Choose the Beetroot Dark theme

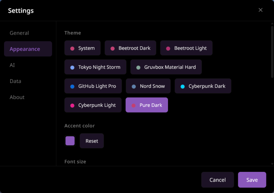[130, 48]
